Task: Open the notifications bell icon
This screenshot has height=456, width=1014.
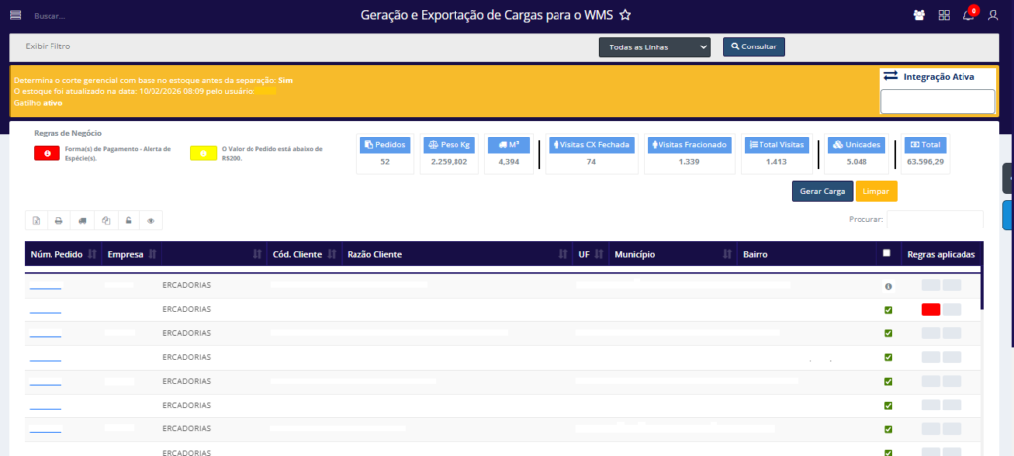Action: (968, 15)
